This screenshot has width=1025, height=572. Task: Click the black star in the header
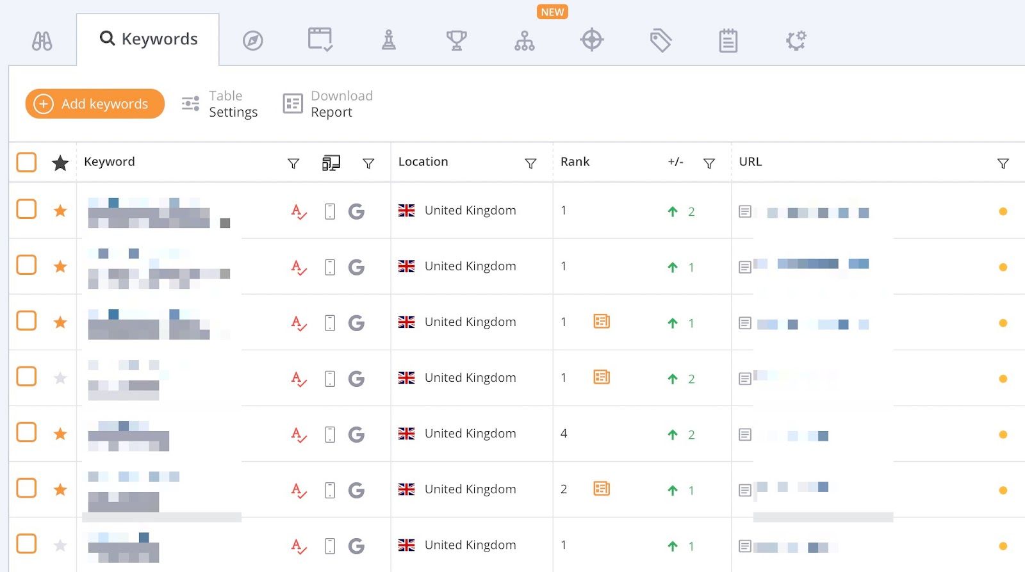coord(60,163)
